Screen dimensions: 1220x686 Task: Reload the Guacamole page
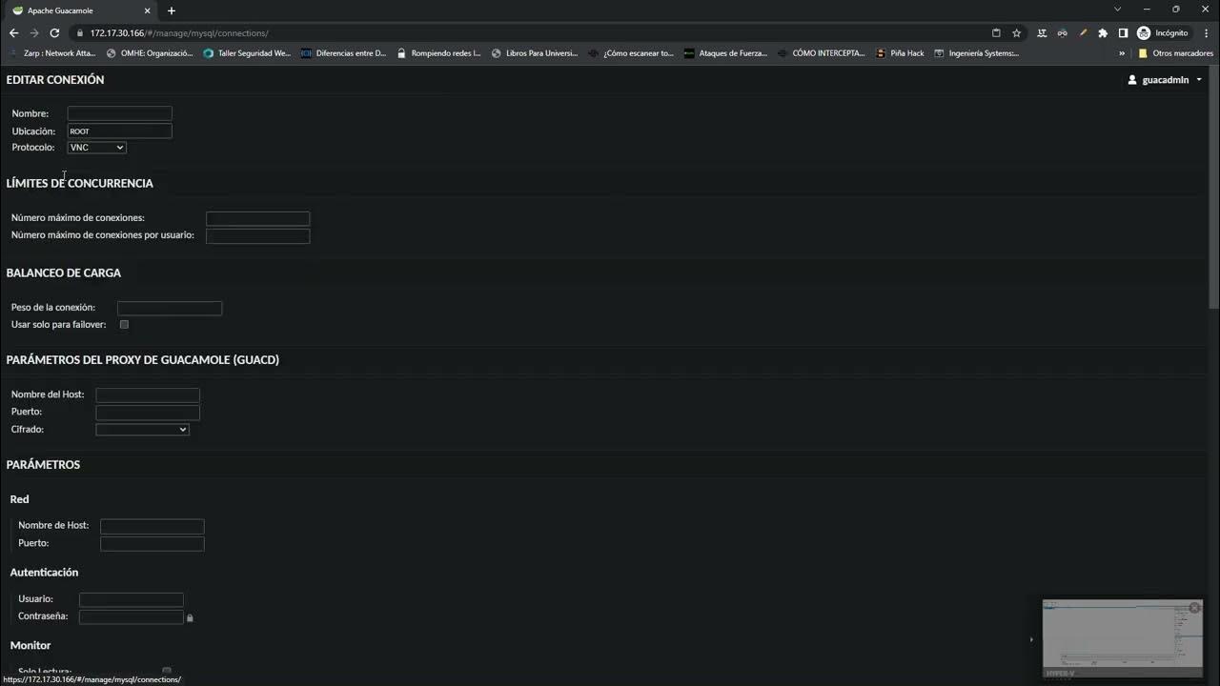[x=54, y=32]
